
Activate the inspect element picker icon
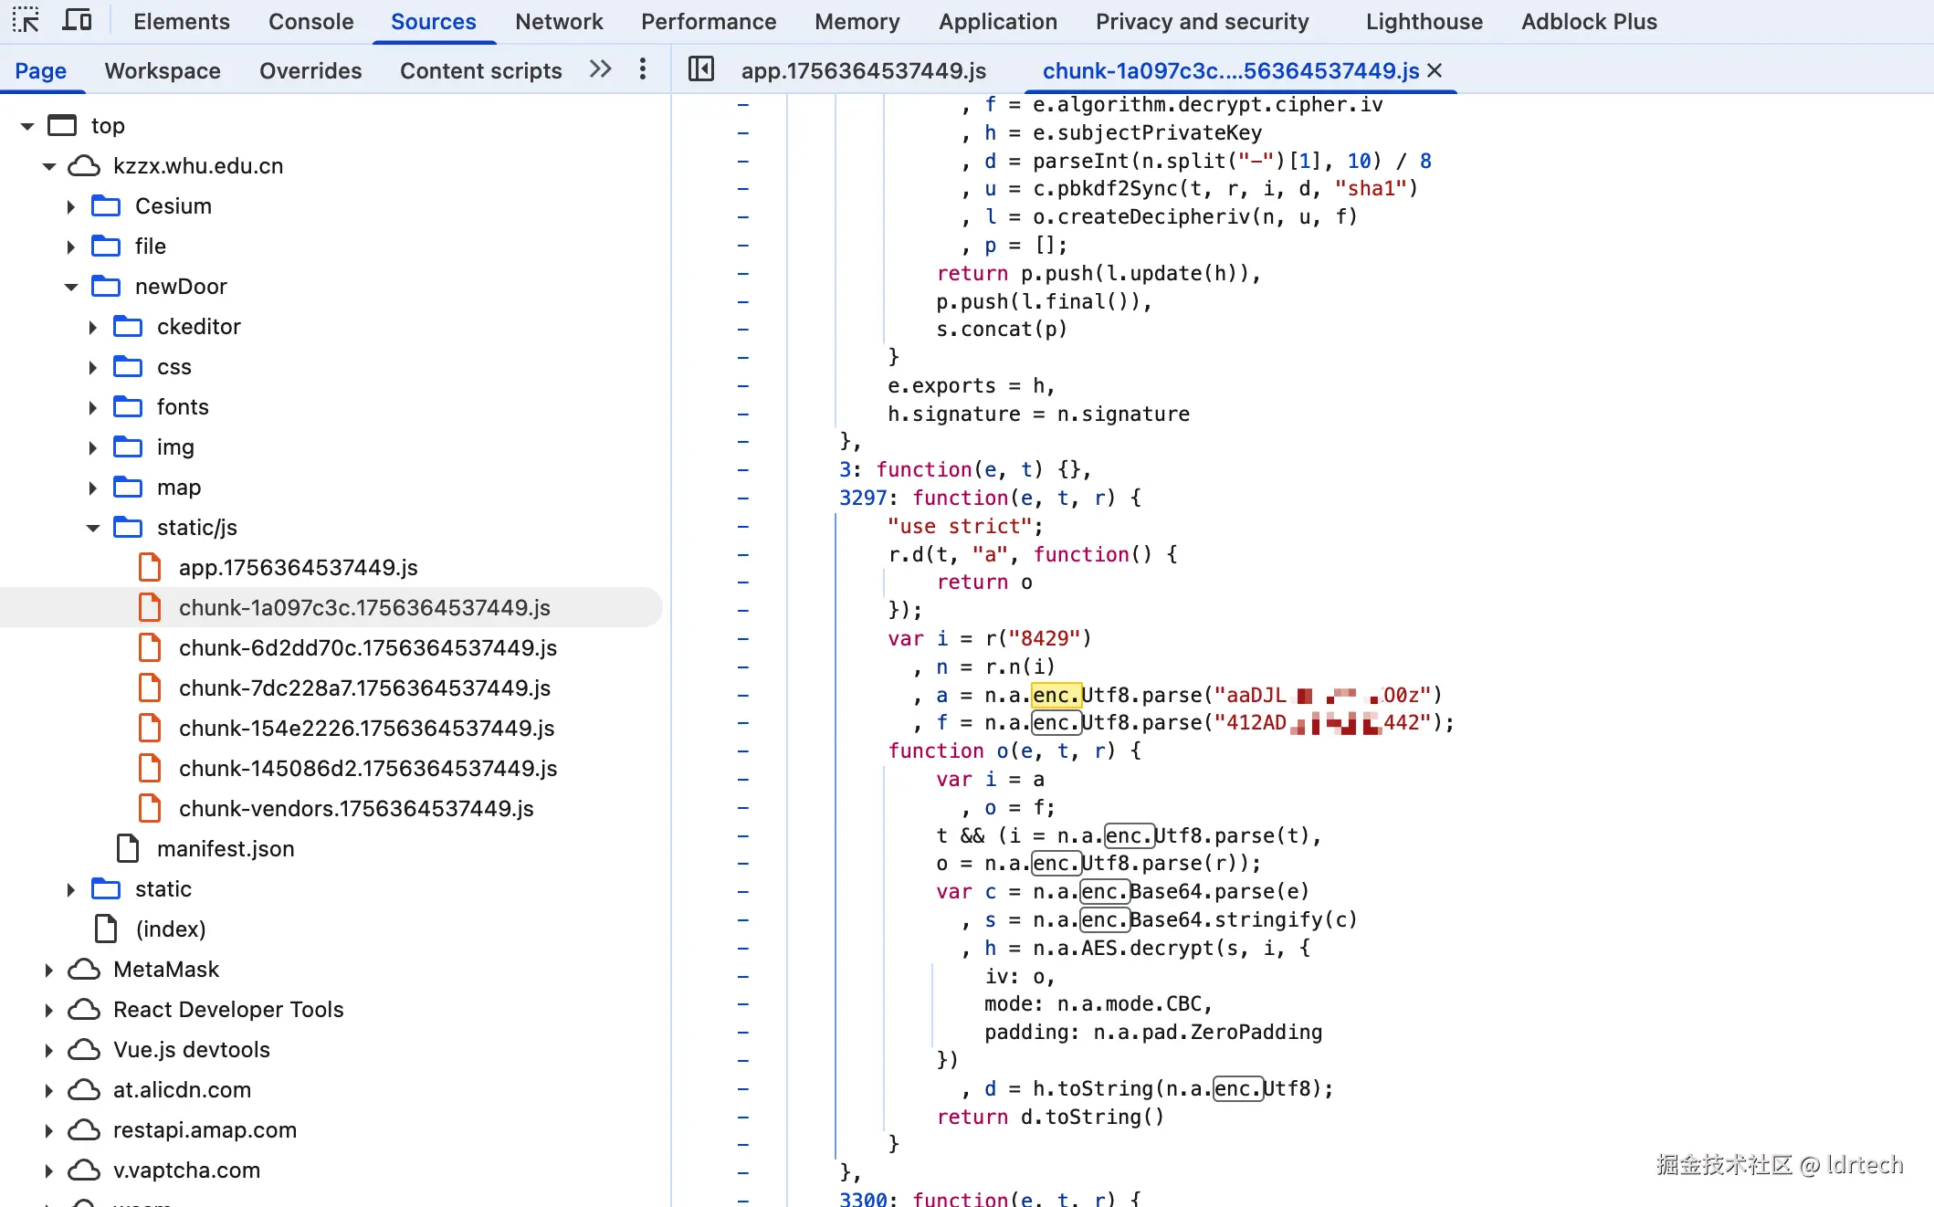tap(26, 21)
